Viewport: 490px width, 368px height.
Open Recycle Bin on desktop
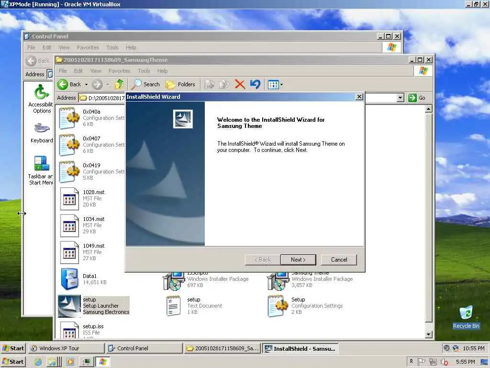[x=466, y=317]
